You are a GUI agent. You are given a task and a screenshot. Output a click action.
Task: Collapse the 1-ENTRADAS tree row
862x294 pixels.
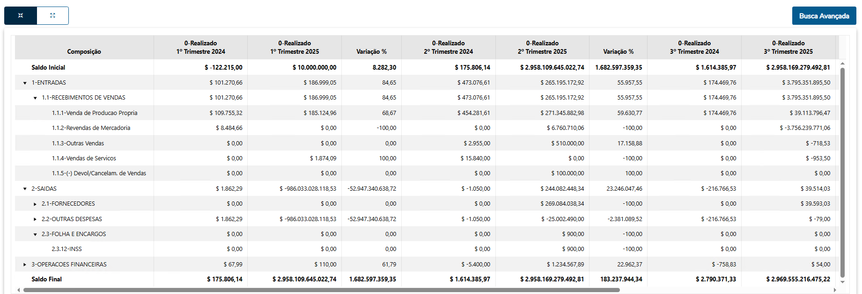click(25, 83)
